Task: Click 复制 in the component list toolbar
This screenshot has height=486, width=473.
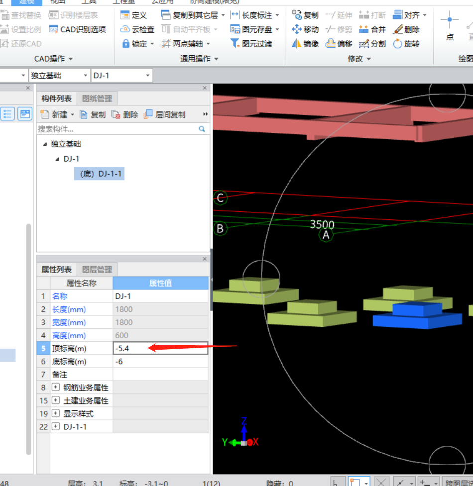Action: pos(93,115)
